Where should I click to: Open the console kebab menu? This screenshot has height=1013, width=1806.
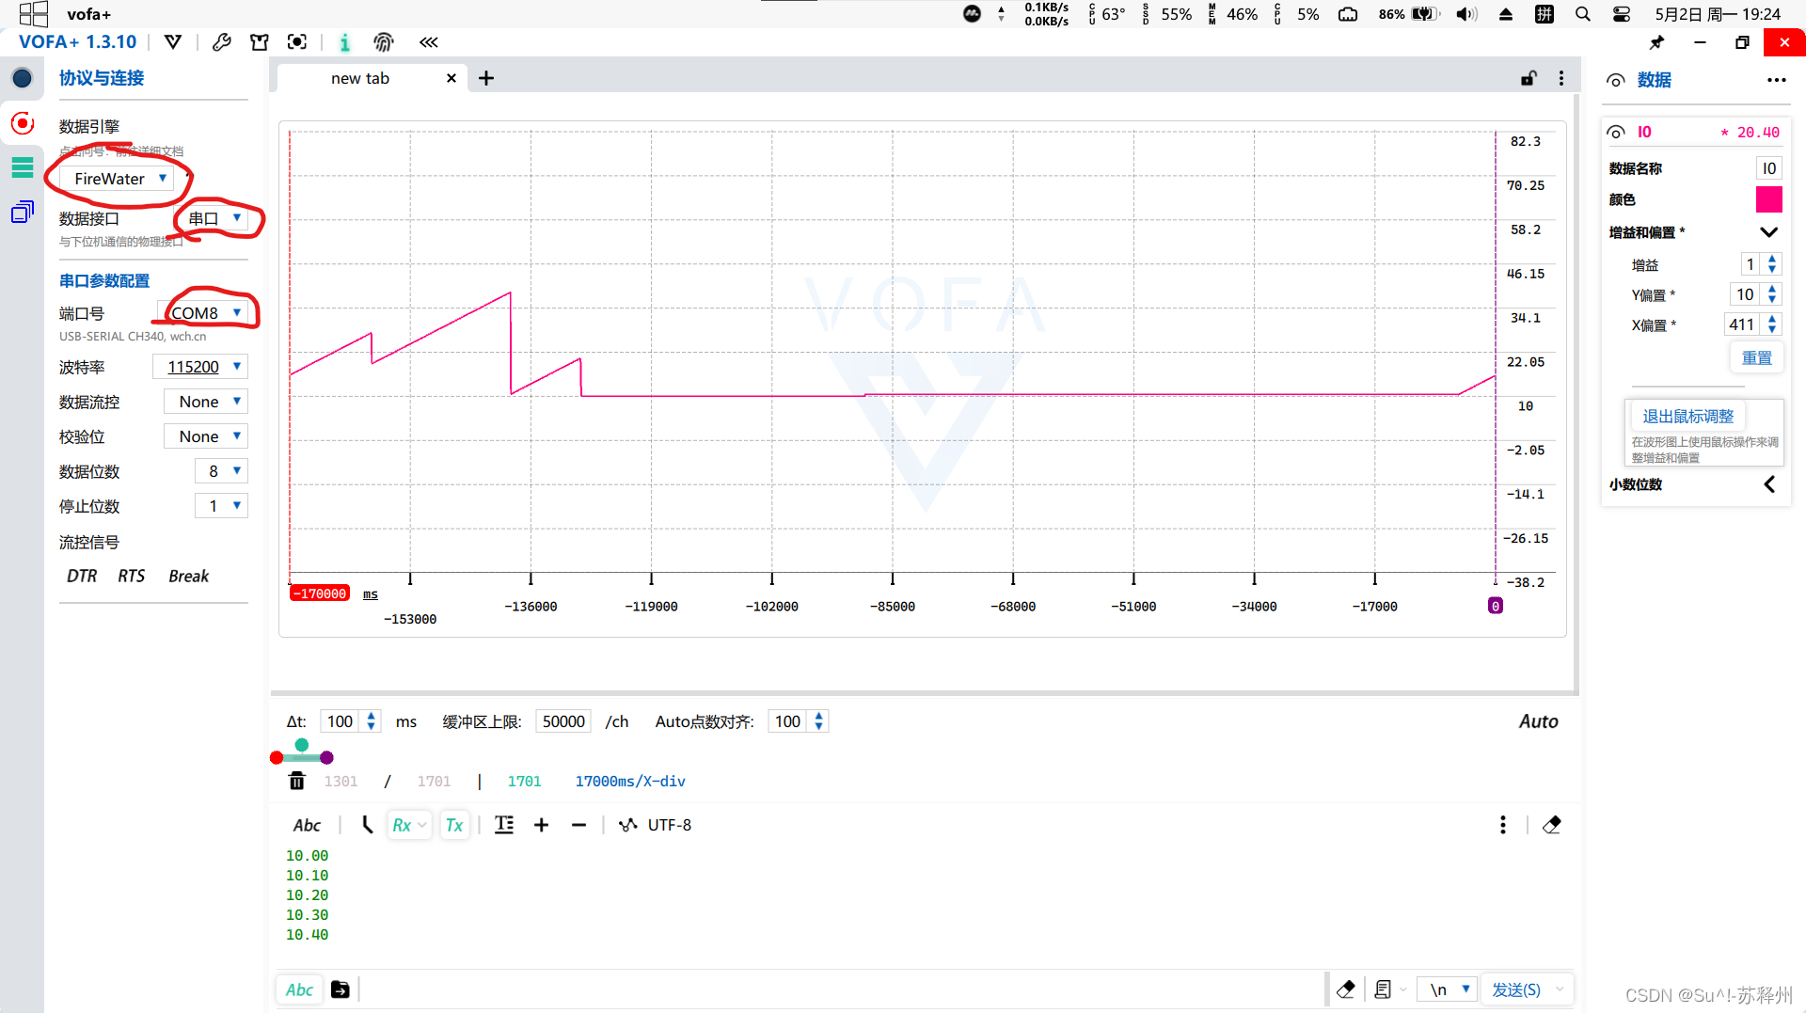click(1502, 825)
